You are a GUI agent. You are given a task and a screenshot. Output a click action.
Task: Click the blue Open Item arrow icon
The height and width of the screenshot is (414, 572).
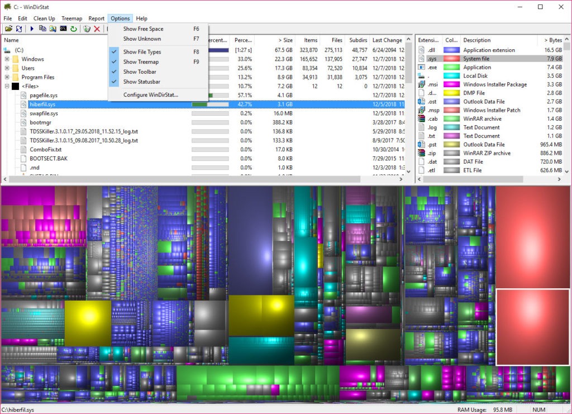point(32,28)
